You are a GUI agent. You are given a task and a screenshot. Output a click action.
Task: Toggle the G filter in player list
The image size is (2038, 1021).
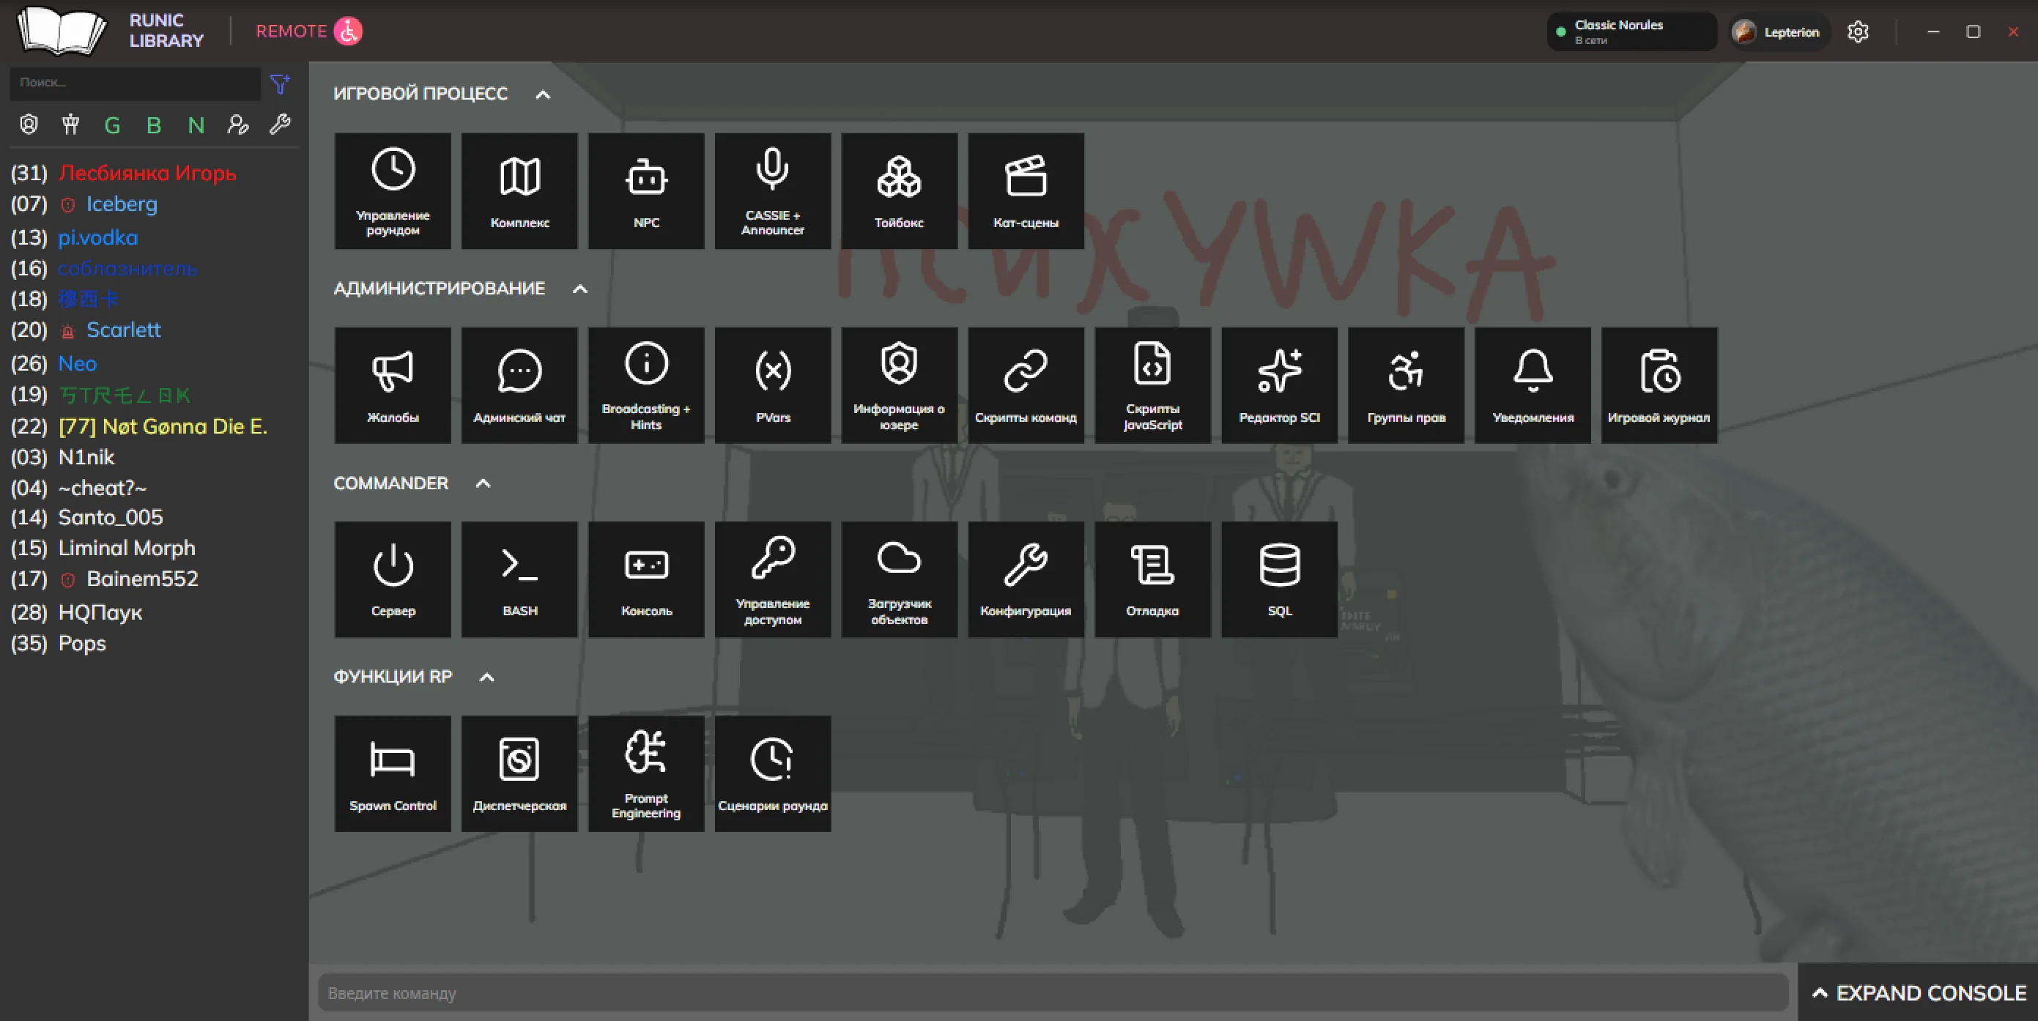coord(112,125)
